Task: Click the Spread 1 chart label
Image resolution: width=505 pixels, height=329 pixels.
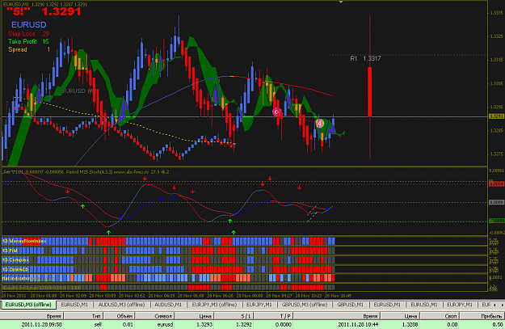Action: click(x=29, y=49)
